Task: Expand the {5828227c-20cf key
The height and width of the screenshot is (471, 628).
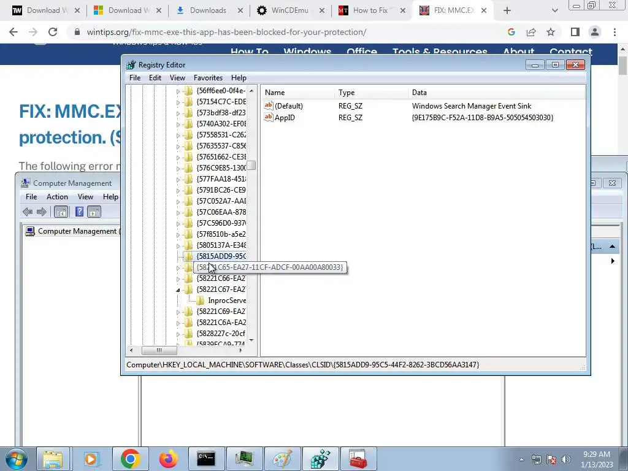Action: [x=178, y=334]
